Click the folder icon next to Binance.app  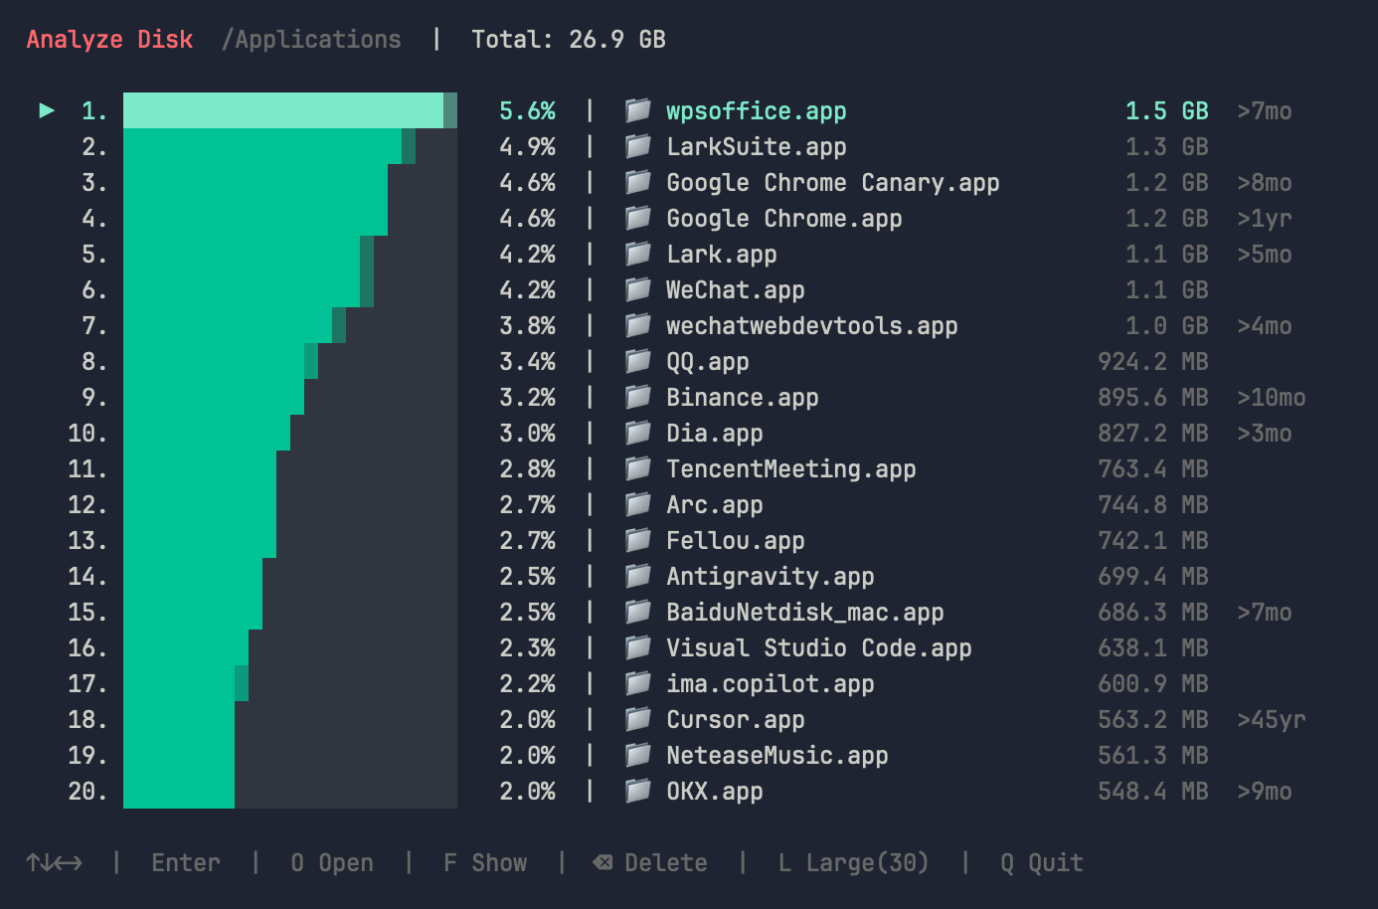click(x=637, y=397)
